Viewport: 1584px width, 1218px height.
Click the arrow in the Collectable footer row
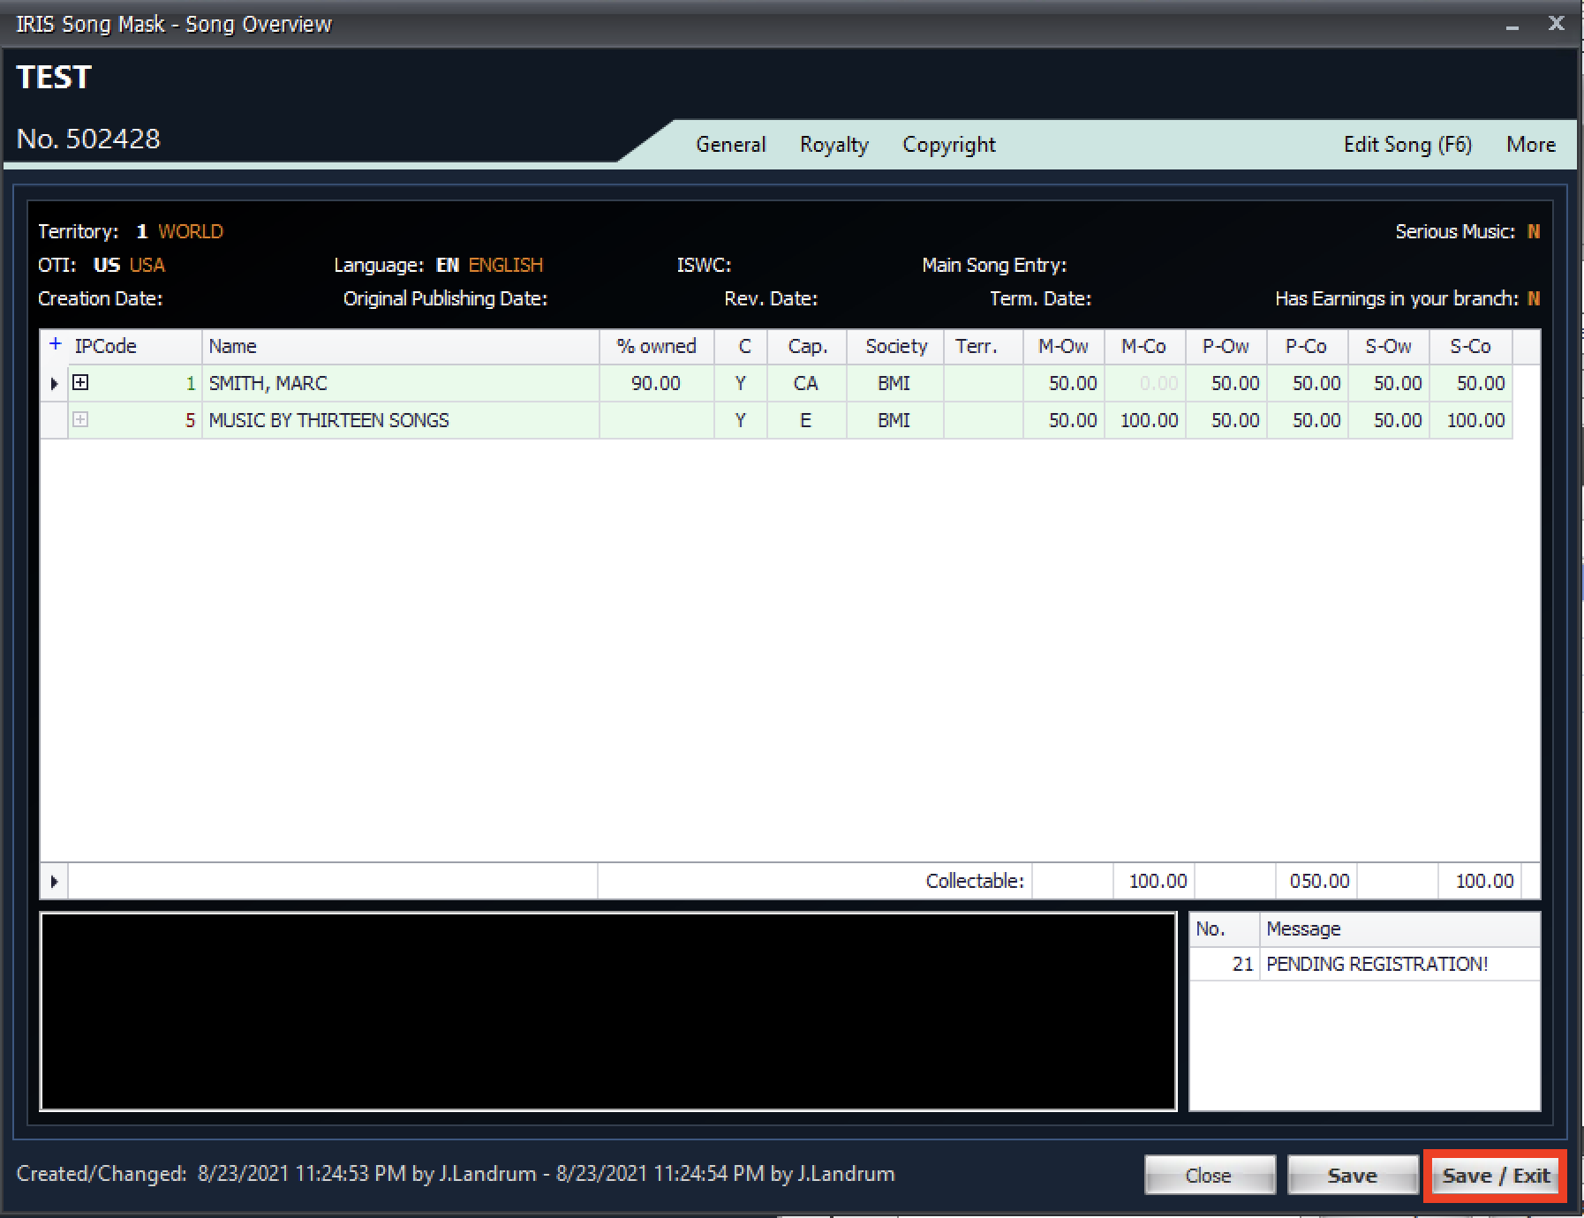(x=54, y=881)
